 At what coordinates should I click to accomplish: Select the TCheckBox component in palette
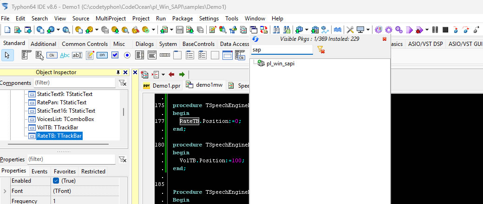tap(115, 55)
